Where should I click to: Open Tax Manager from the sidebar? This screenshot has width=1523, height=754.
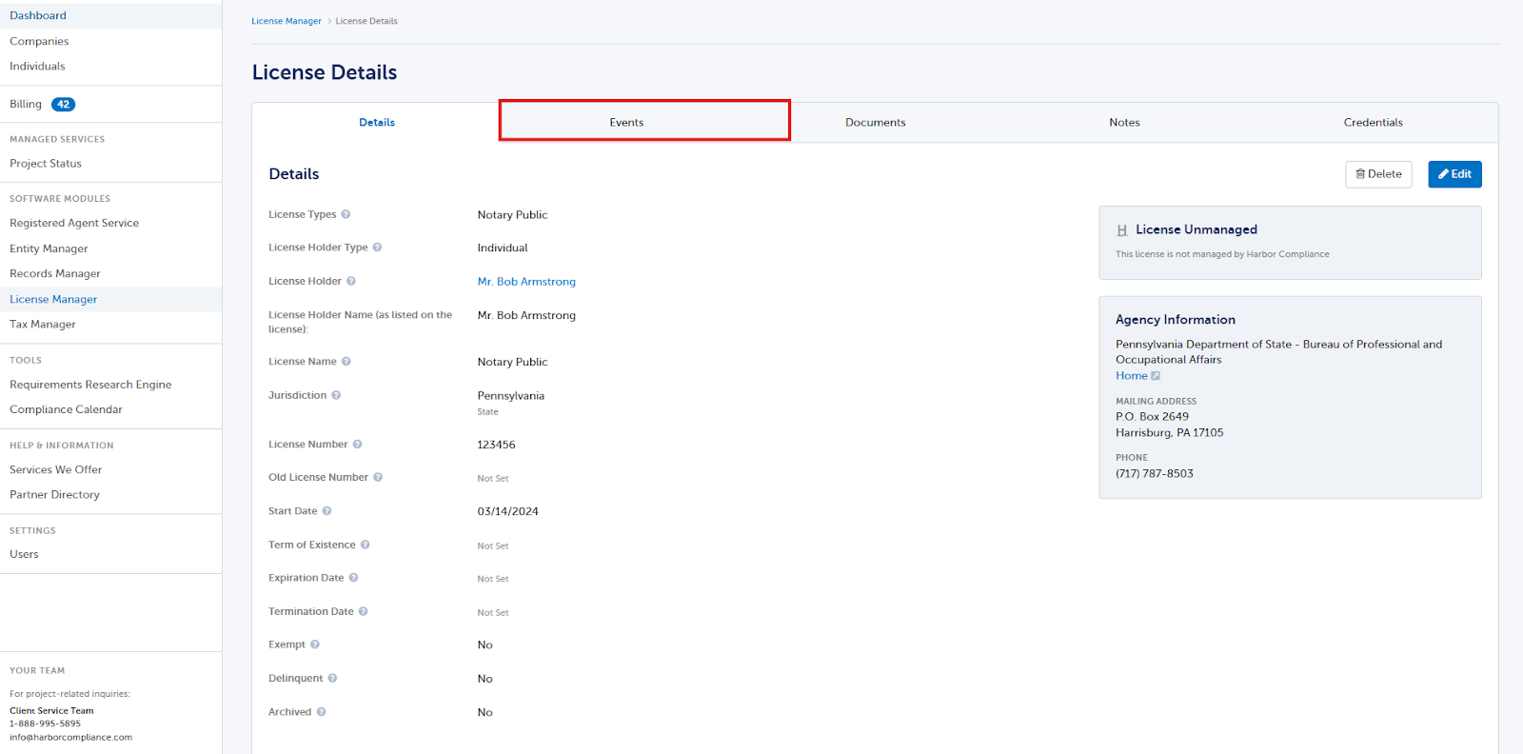(43, 325)
